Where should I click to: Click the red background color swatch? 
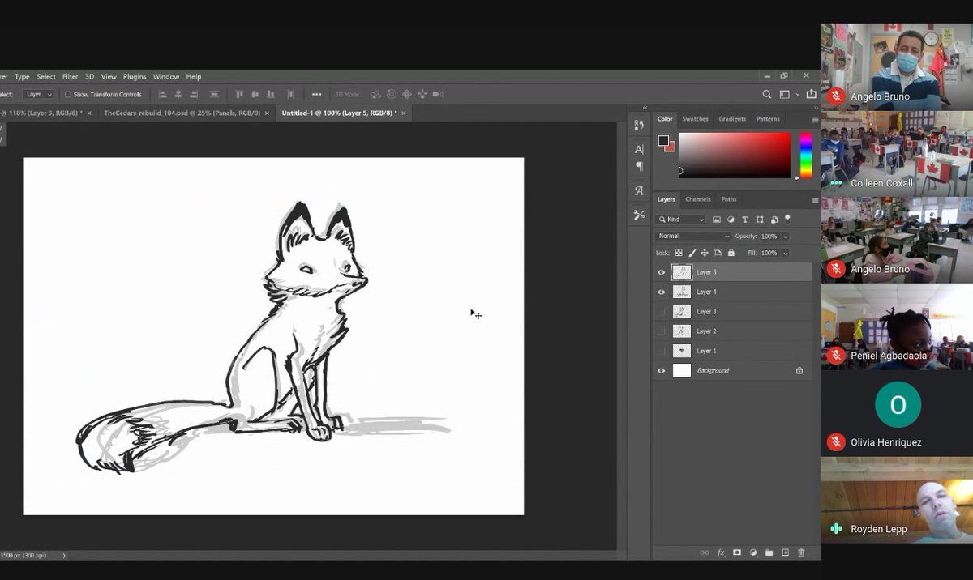pos(671,147)
